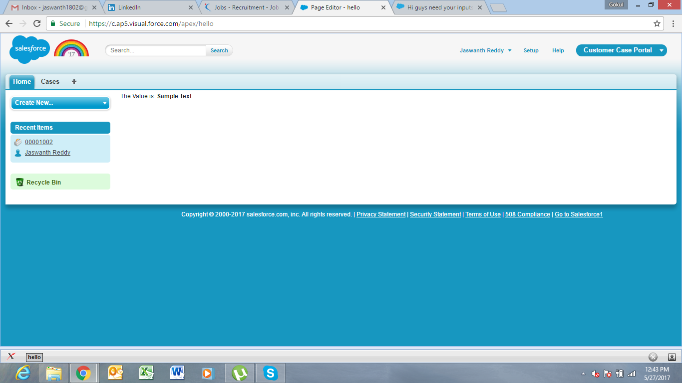Click the hello button in development bar
This screenshot has height=383, width=682.
(34, 357)
